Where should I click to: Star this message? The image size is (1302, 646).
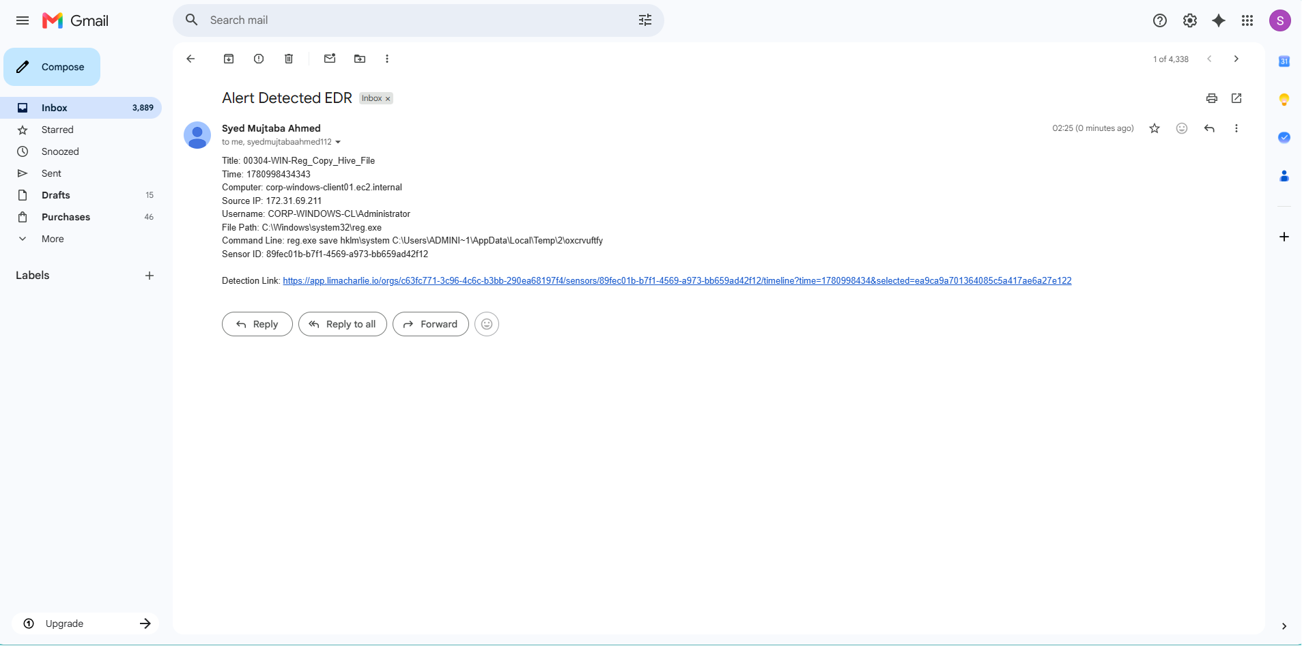(1155, 128)
